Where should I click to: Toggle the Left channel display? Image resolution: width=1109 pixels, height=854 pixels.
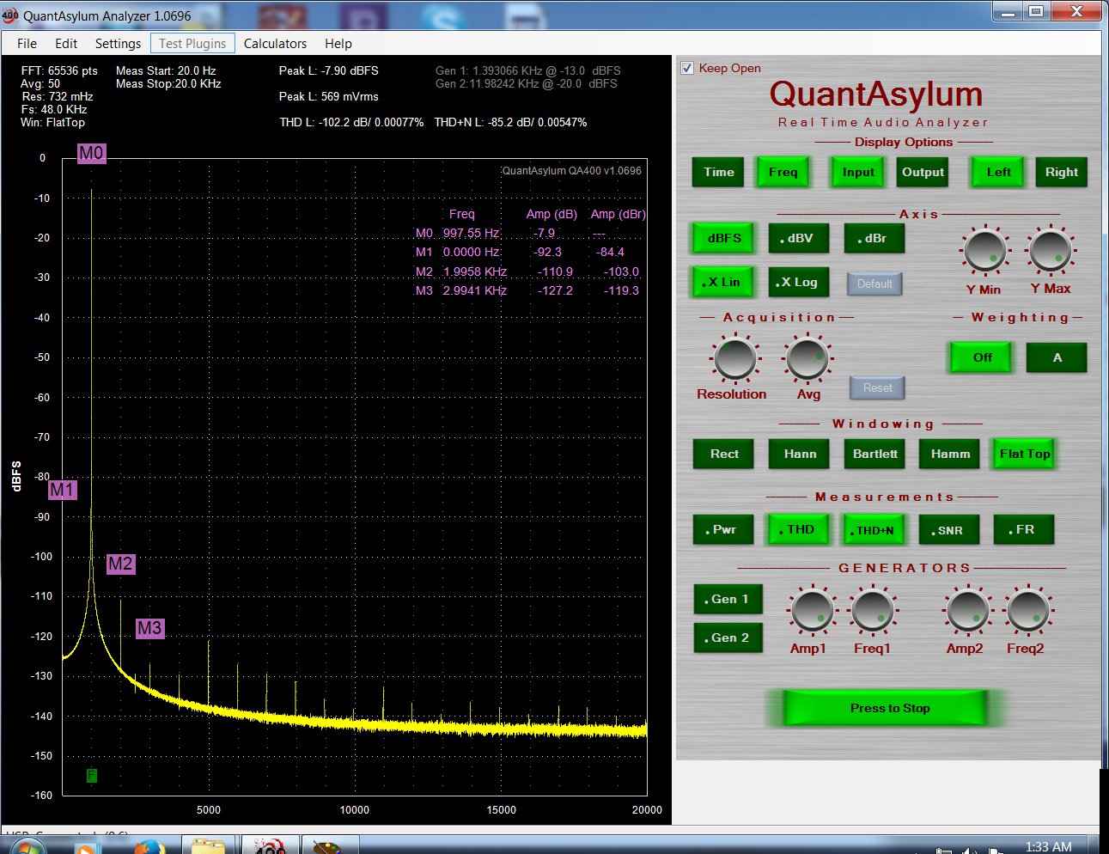[x=998, y=172]
